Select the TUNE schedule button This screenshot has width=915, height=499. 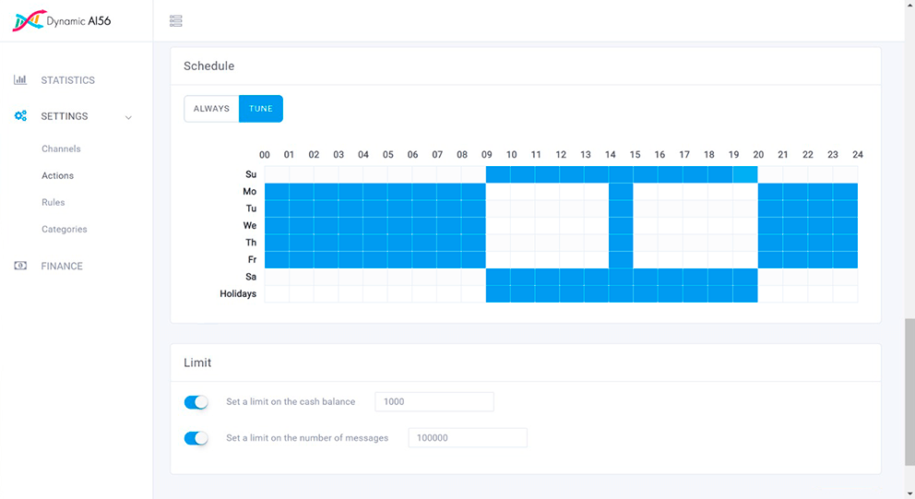point(261,109)
